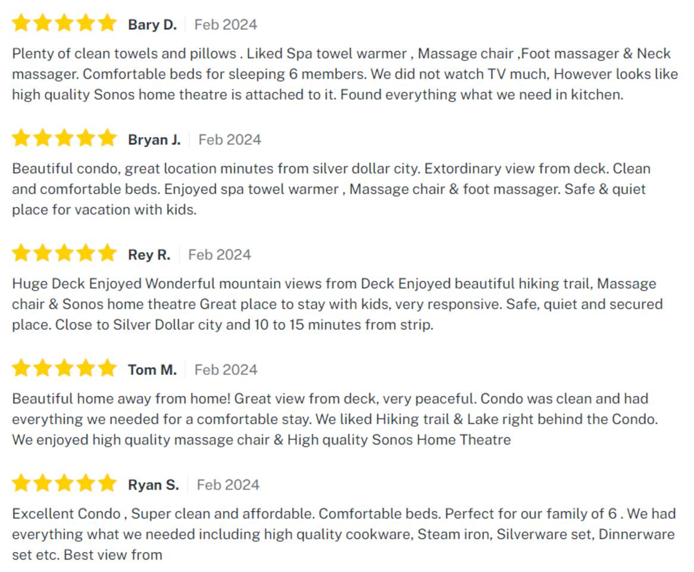Click the review text starting "Huge Deck Enjoyed"

pyautogui.click(x=337, y=304)
